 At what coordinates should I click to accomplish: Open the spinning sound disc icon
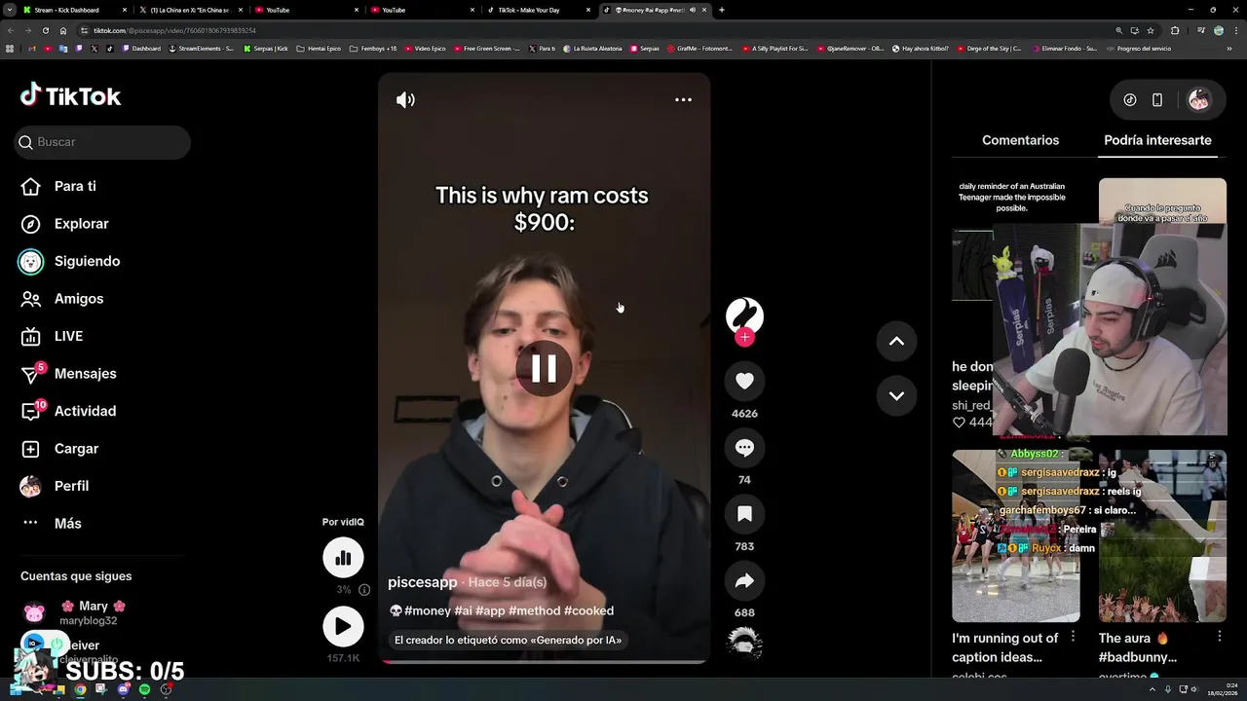(x=744, y=644)
